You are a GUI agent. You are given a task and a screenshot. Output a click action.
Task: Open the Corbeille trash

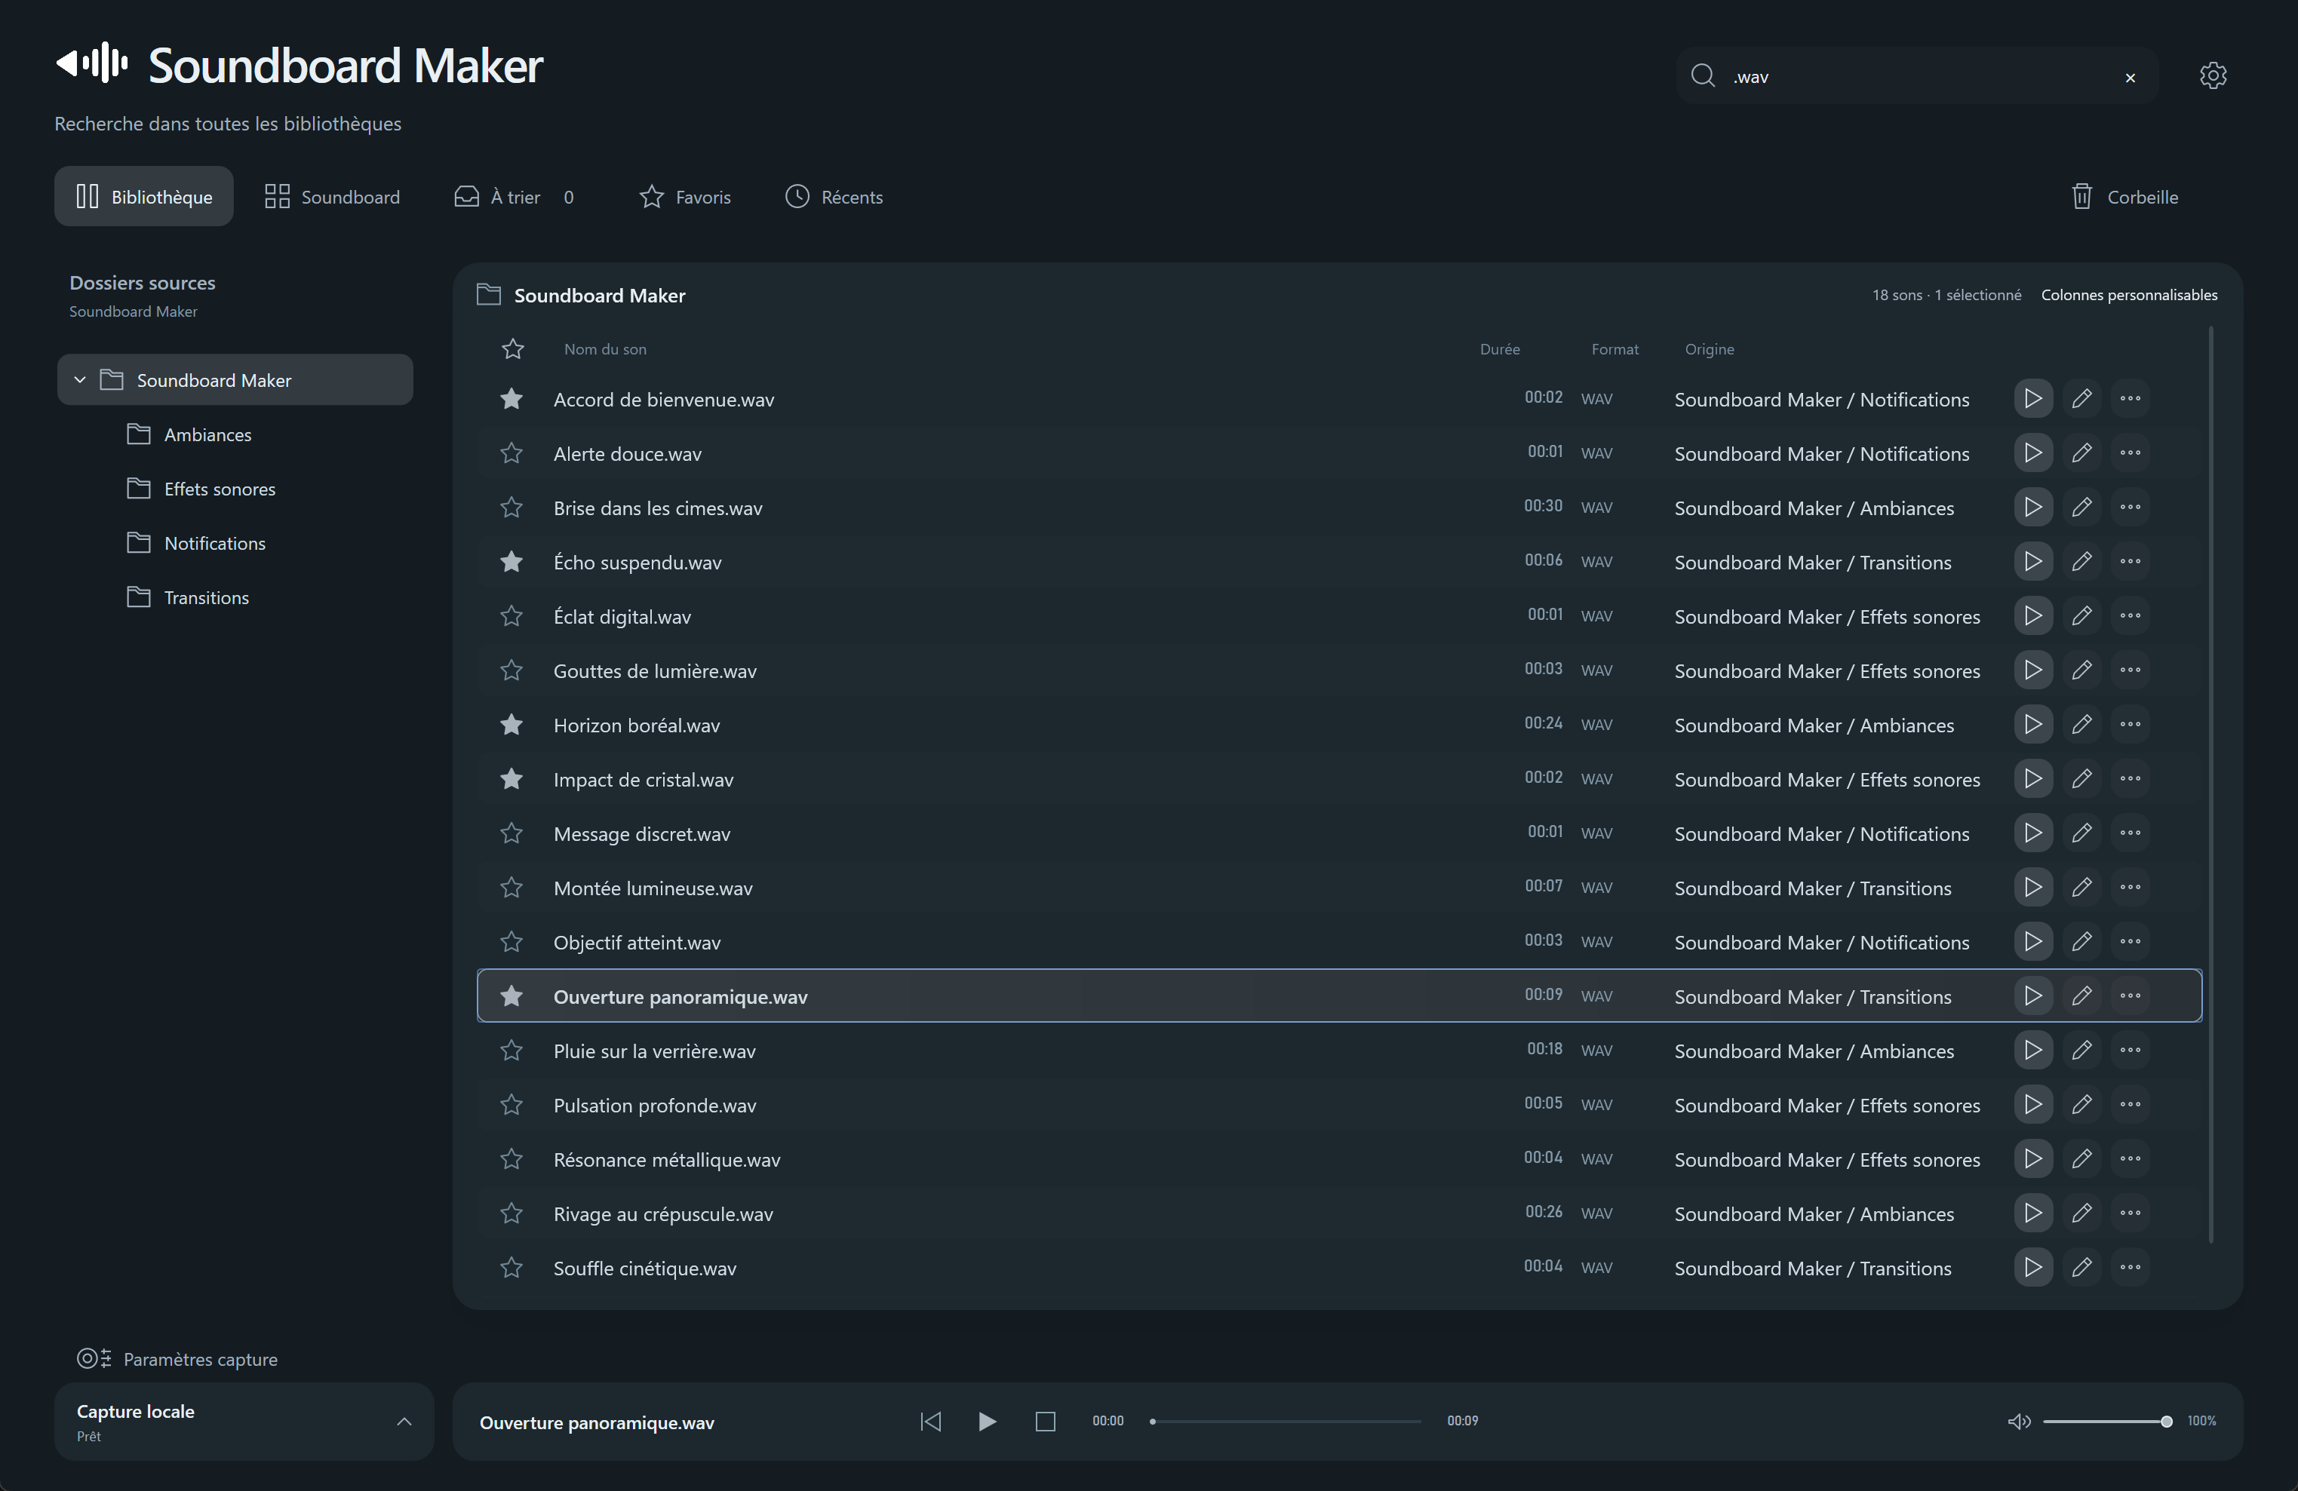coord(2124,197)
